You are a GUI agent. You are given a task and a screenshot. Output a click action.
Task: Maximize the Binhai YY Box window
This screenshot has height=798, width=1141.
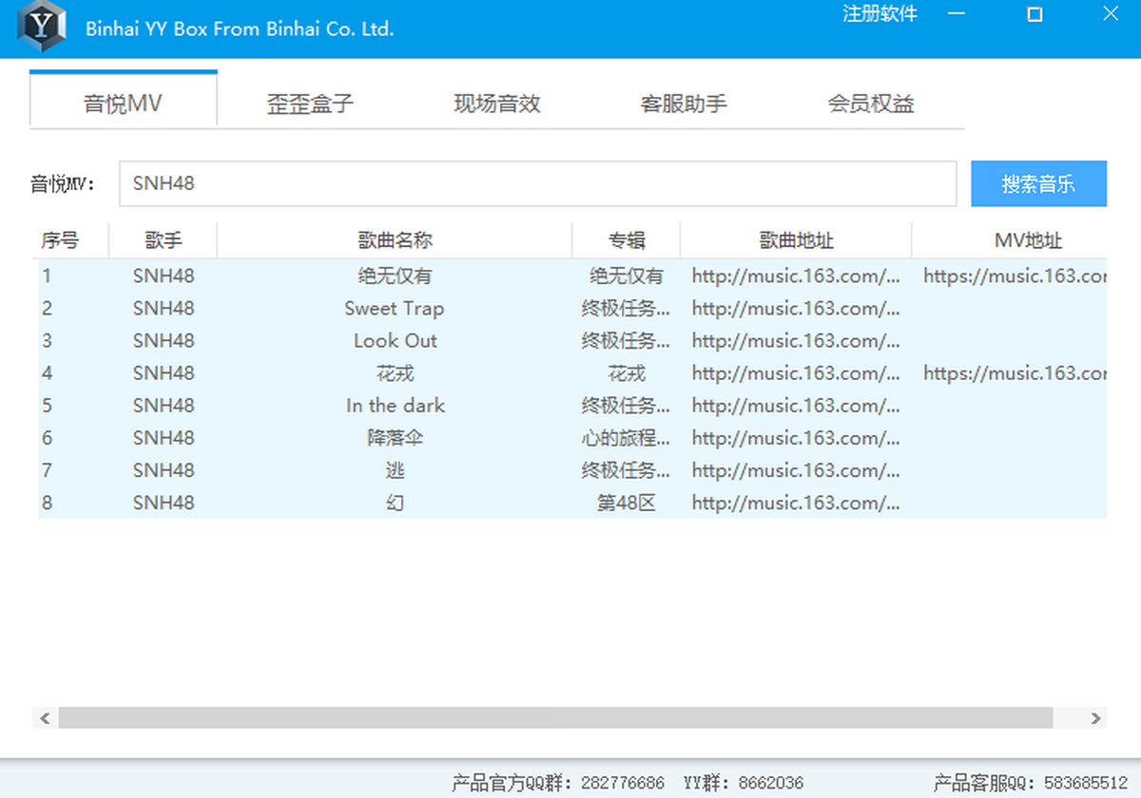(x=1035, y=14)
